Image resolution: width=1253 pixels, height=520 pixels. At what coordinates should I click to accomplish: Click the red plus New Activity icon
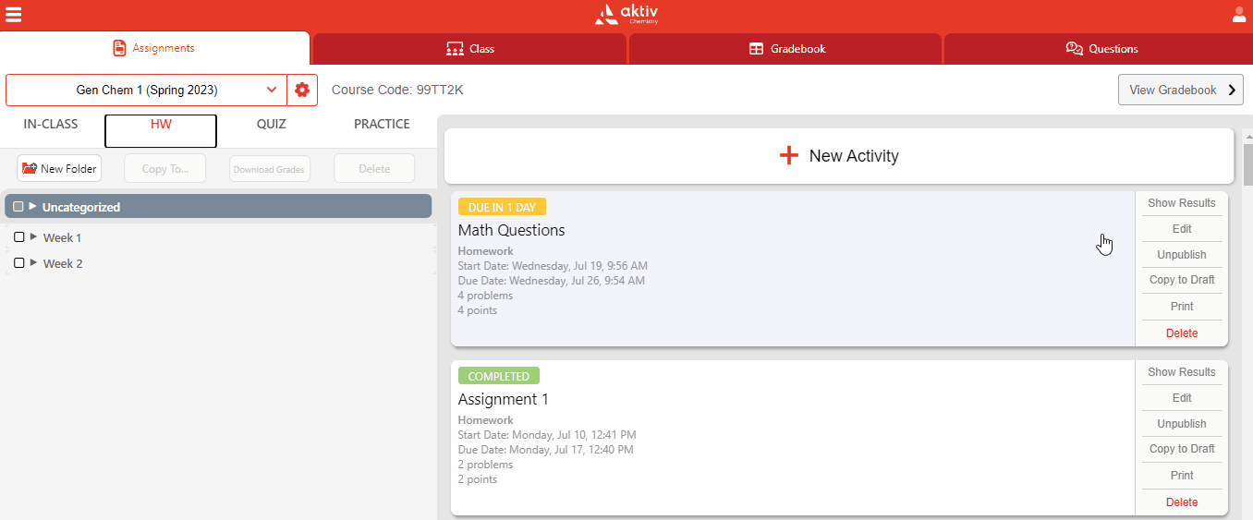tap(788, 155)
